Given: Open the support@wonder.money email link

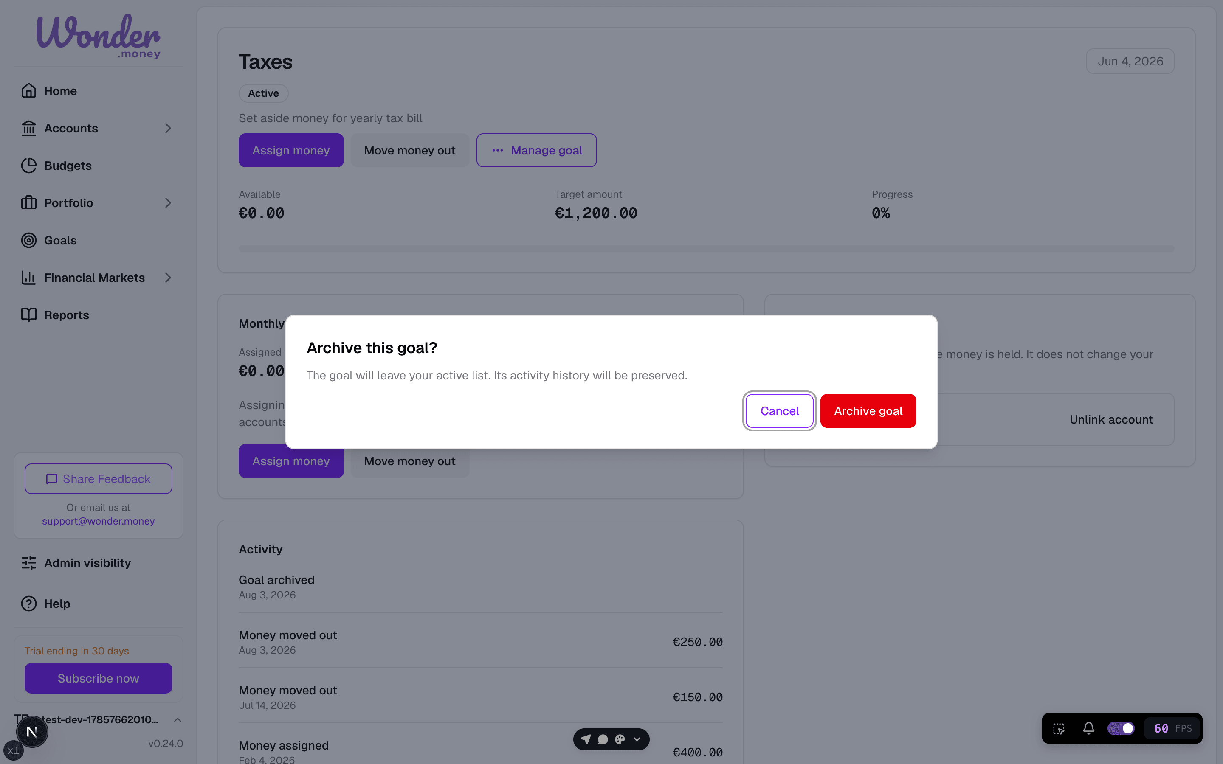Looking at the screenshot, I should pos(99,521).
